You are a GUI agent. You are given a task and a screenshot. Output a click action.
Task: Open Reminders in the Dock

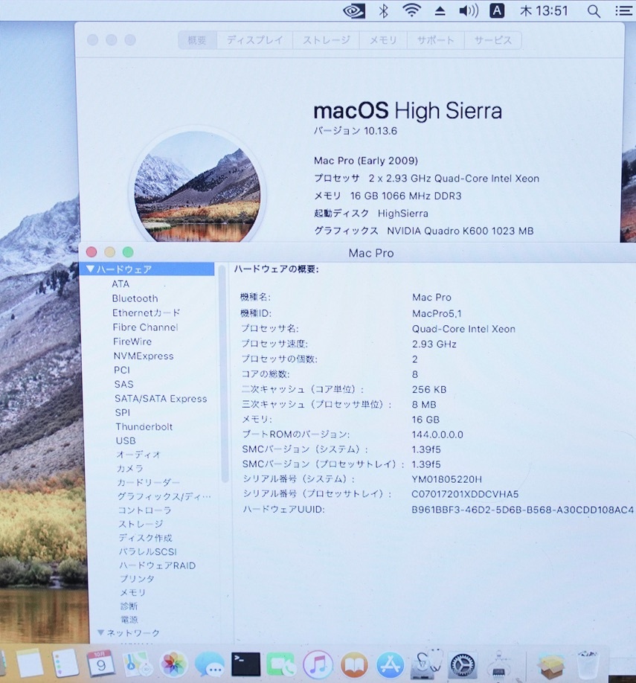point(65,664)
